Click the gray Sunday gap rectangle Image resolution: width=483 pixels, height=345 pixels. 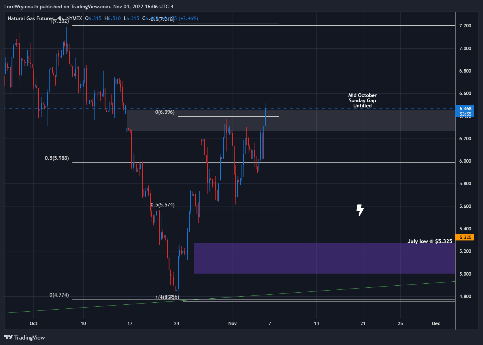[x=291, y=121]
